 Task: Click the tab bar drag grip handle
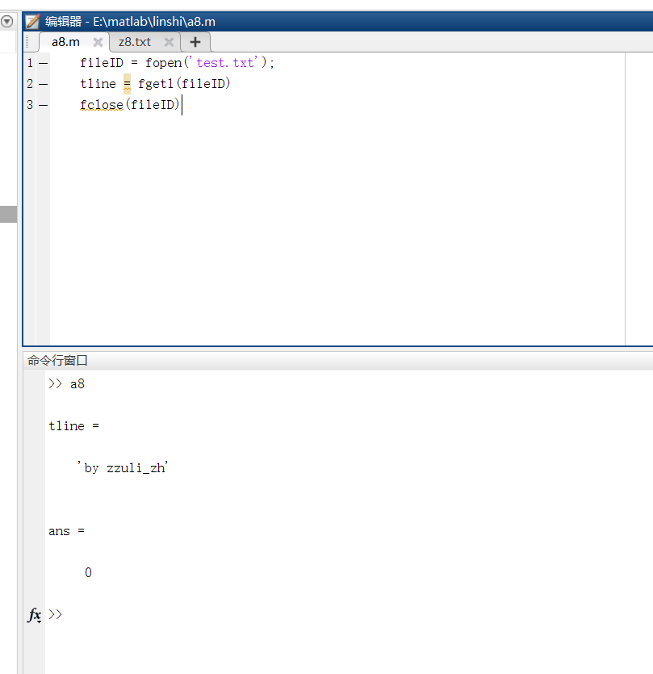point(27,42)
